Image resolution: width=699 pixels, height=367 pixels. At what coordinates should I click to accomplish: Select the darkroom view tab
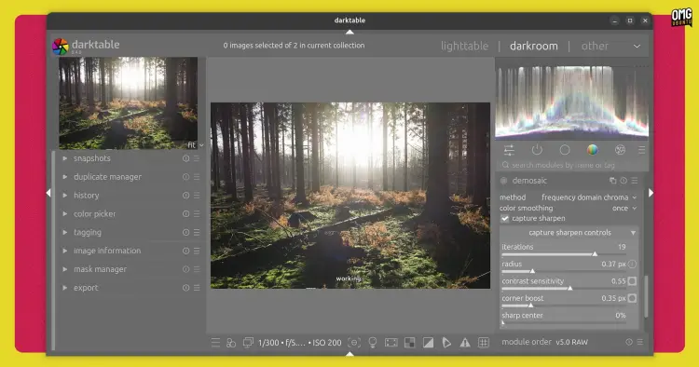click(x=534, y=46)
